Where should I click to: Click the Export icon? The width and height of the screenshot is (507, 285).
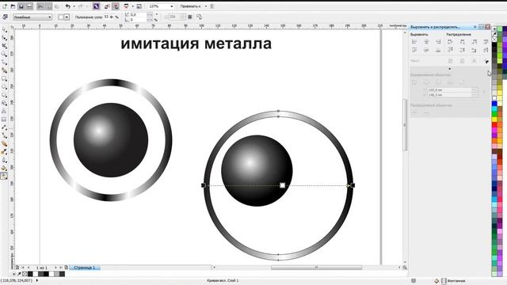click(116, 6)
